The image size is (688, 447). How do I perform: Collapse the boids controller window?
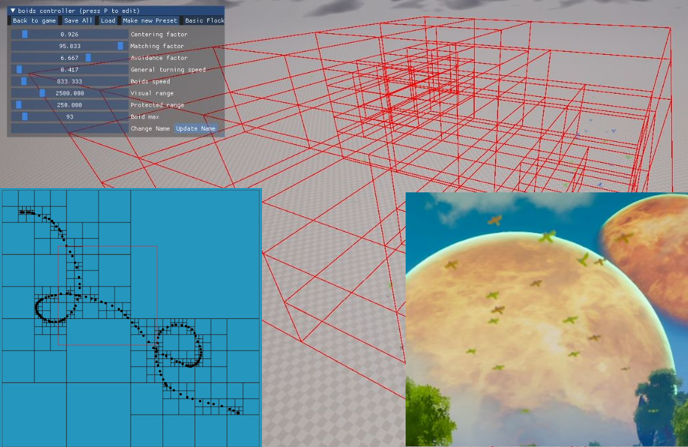click(x=12, y=10)
